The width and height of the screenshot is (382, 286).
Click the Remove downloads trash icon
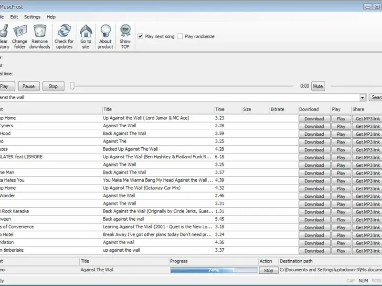coord(40,31)
